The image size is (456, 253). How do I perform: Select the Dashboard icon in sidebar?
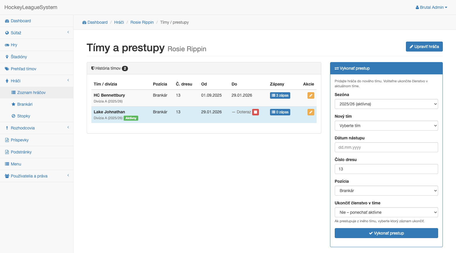tap(7, 21)
